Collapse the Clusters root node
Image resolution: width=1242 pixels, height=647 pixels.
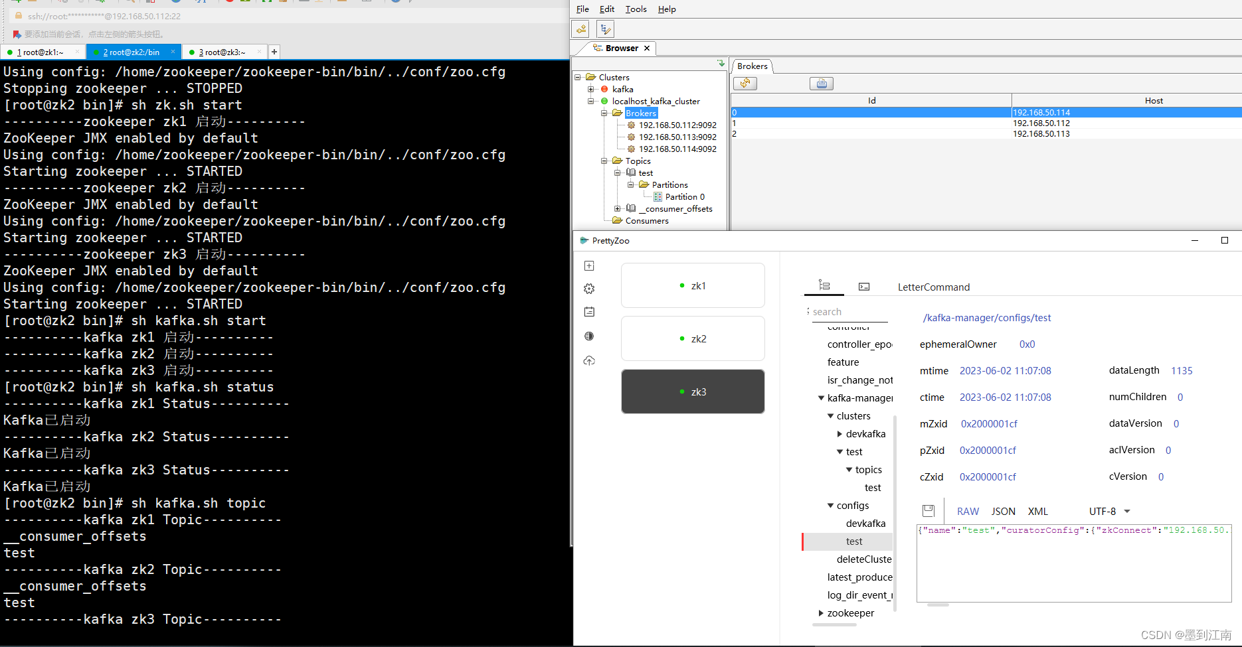578,77
